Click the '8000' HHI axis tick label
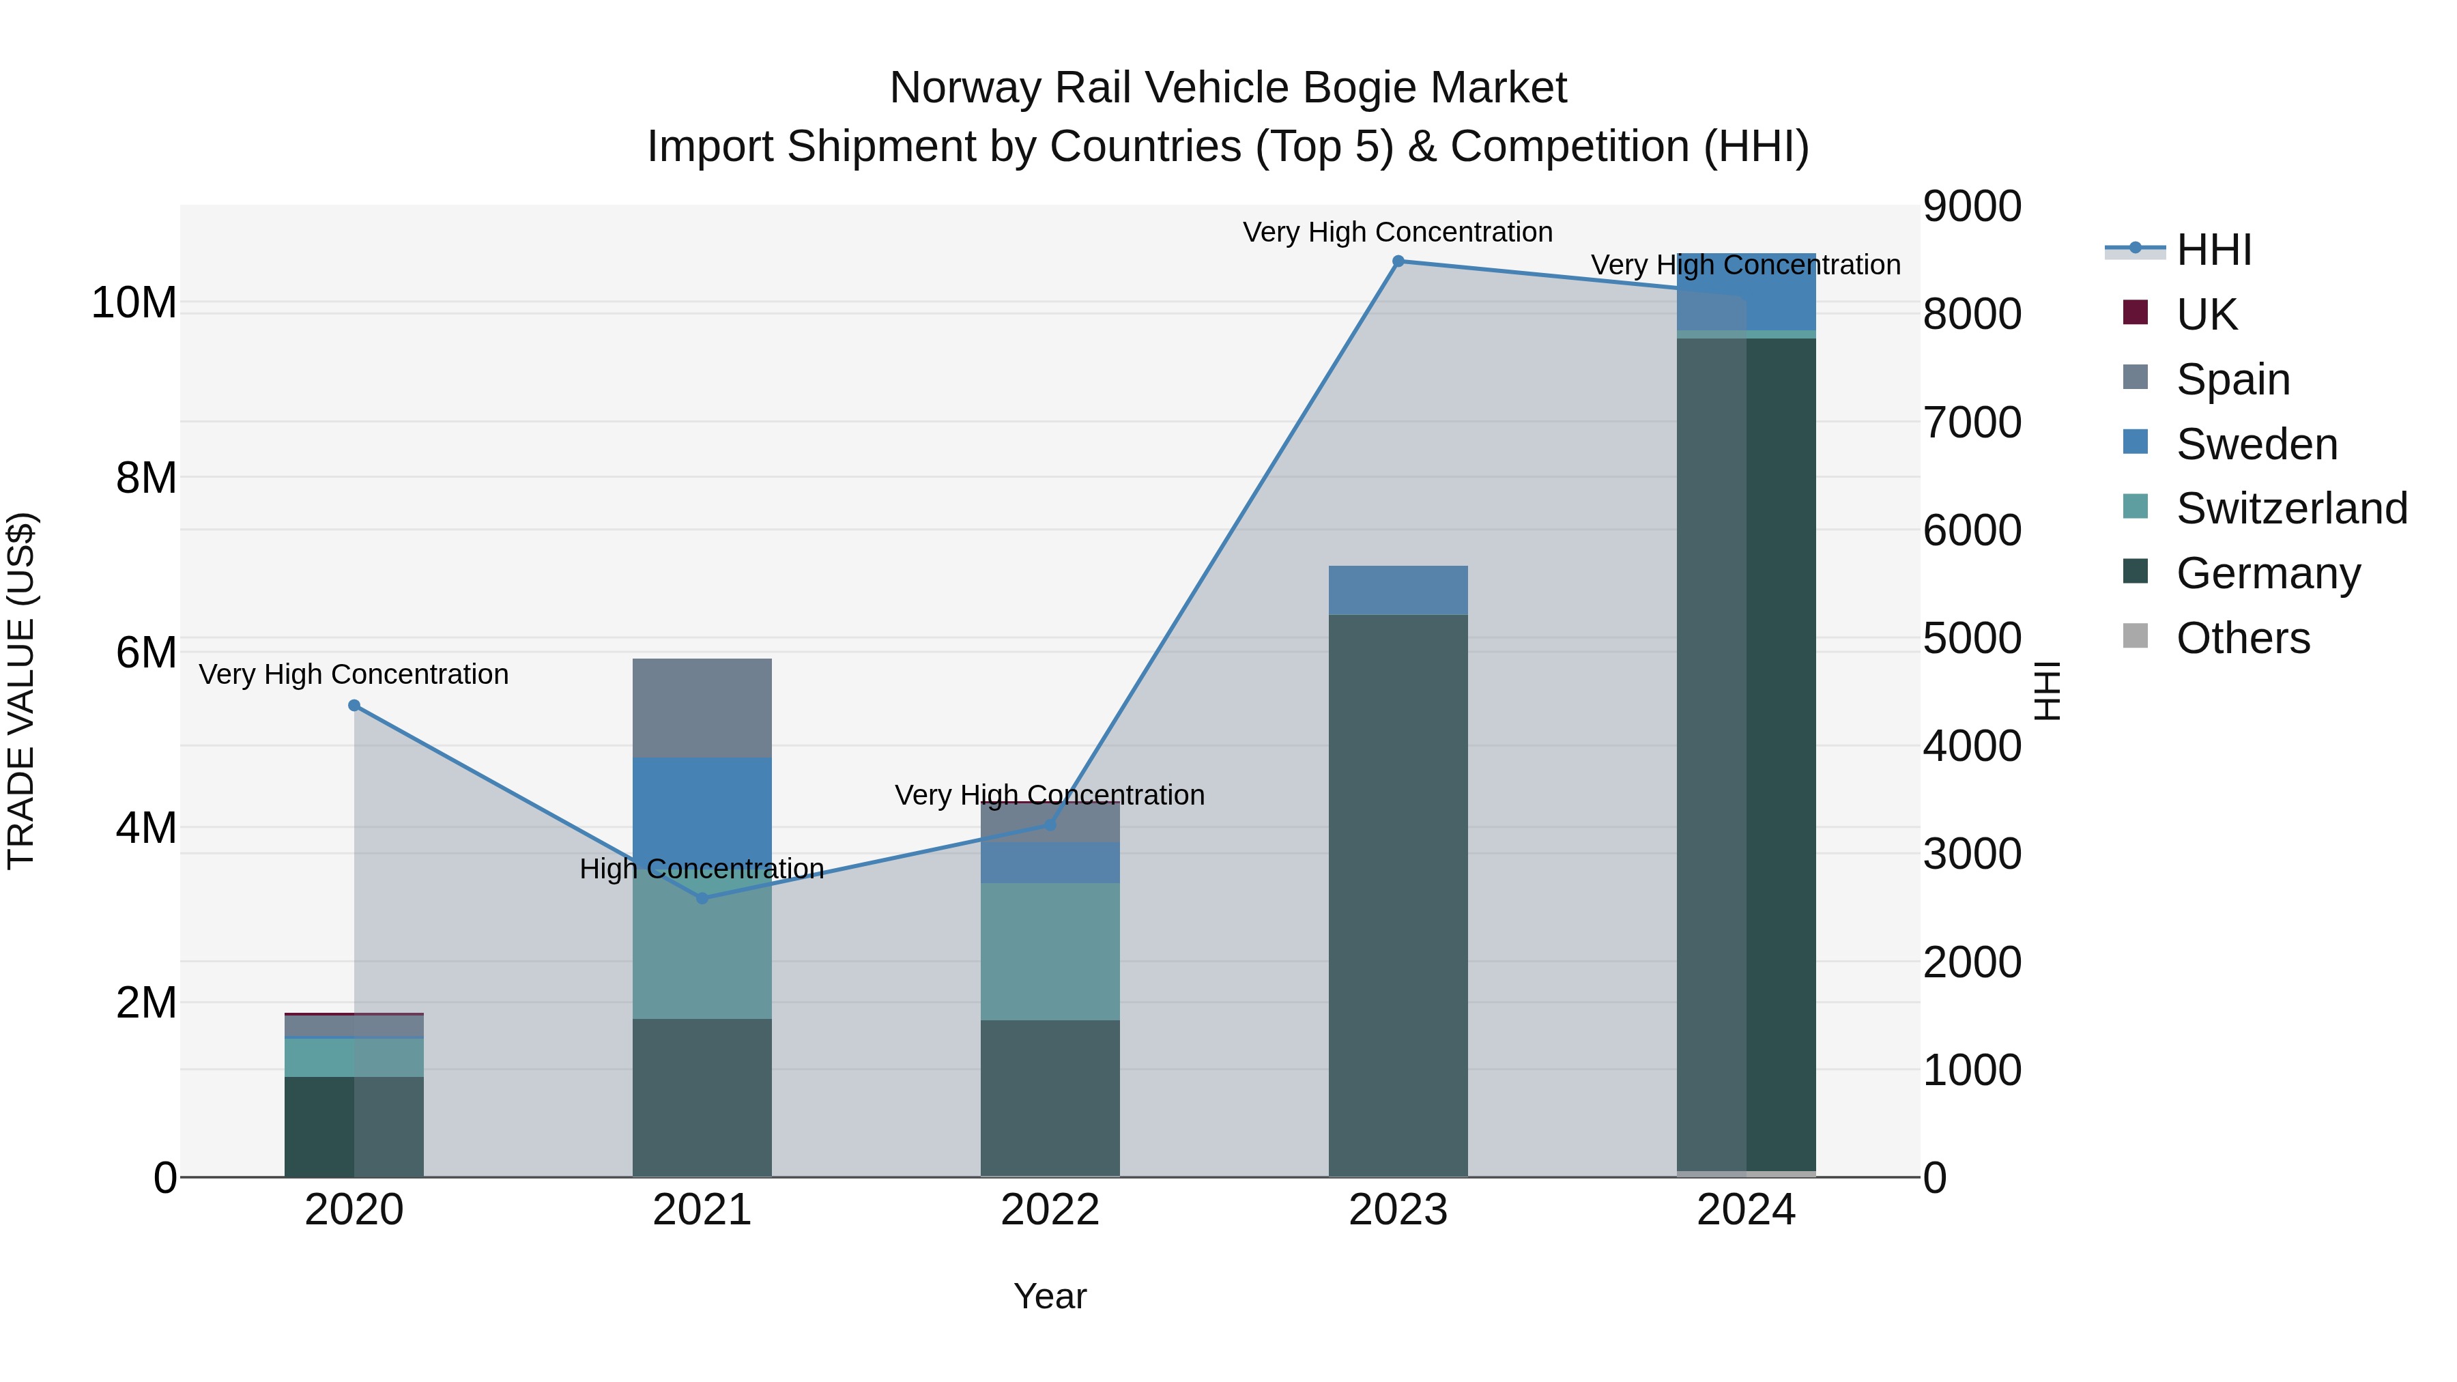This screenshot has width=2457, height=1382. click(x=1972, y=314)
